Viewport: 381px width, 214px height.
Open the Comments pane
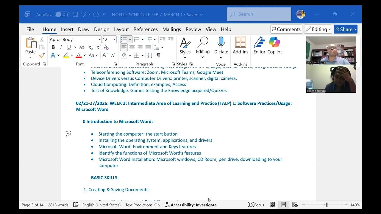(x=286, y=29)
